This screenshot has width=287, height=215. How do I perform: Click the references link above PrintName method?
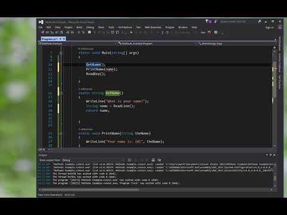86,129
